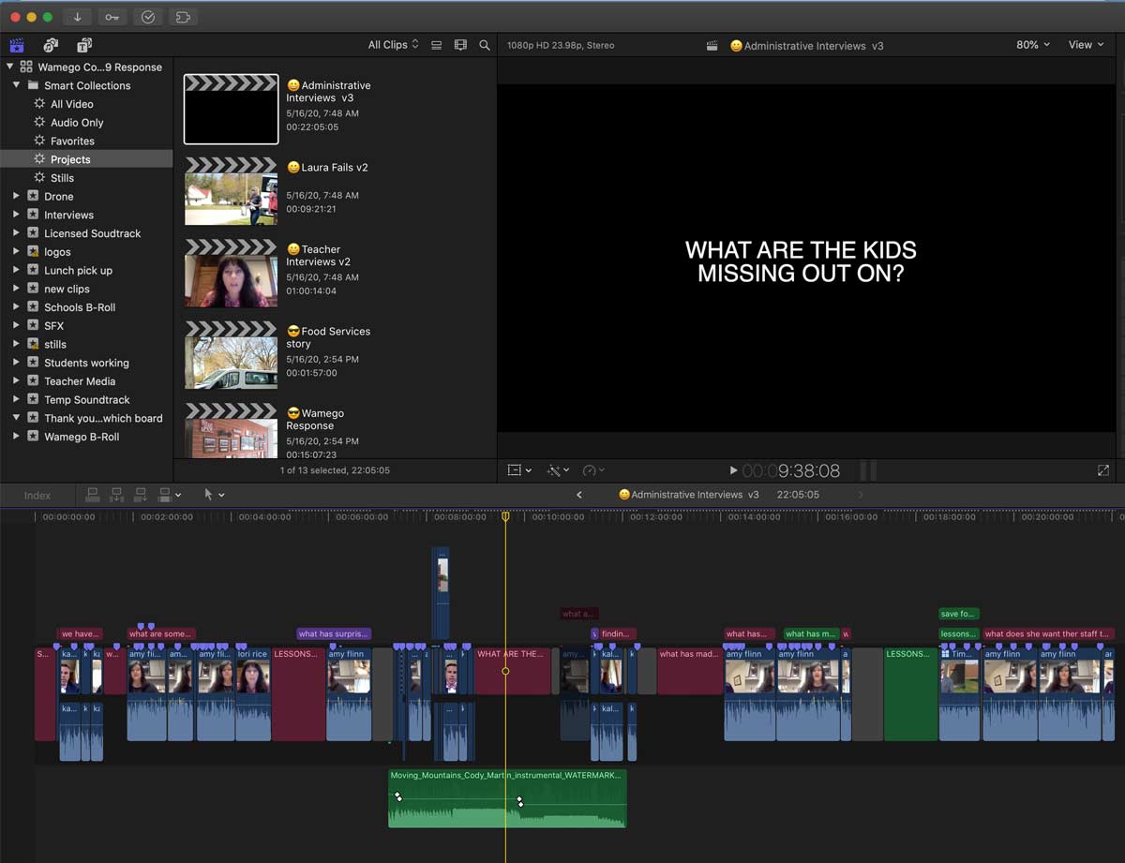
Task: Click the Wamego Response project title
Action: [315, 419]
